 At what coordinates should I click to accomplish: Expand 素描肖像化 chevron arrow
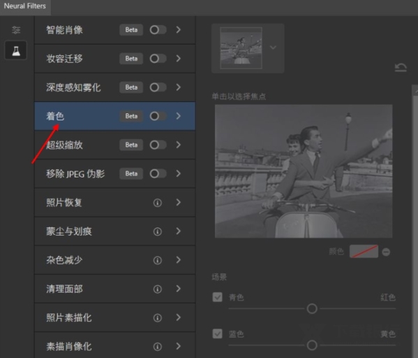[x=179, y=347]
